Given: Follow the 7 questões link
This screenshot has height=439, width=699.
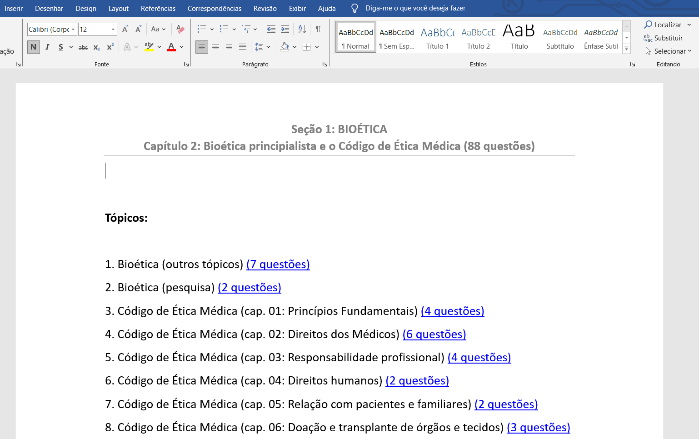Looking at the screenshot, I should point(278,264).
